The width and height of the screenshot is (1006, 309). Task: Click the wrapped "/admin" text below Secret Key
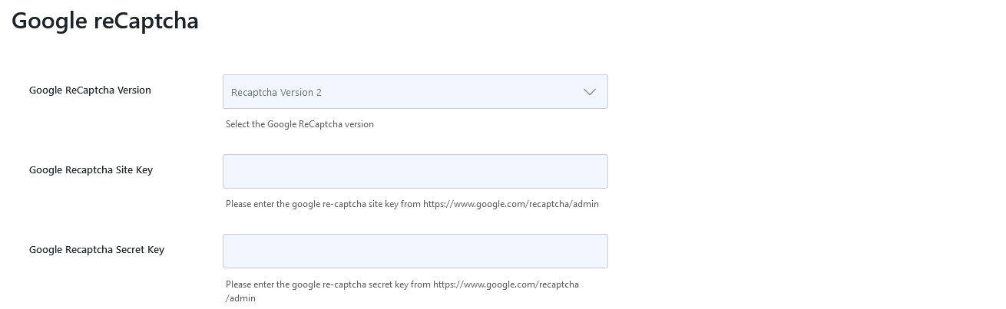point(240,298)
